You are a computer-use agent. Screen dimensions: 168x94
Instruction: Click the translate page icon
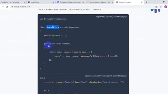(156, 7)
